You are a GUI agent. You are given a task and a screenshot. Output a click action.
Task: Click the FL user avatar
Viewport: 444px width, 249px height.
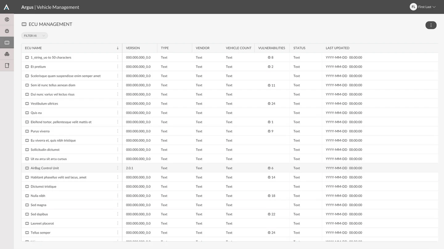point(413,7)
